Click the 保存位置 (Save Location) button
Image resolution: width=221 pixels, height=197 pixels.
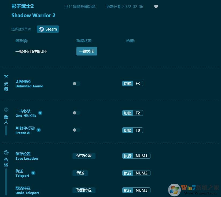(84, 156)
